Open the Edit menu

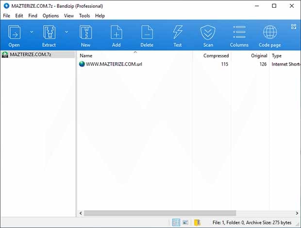coord(19,16)
